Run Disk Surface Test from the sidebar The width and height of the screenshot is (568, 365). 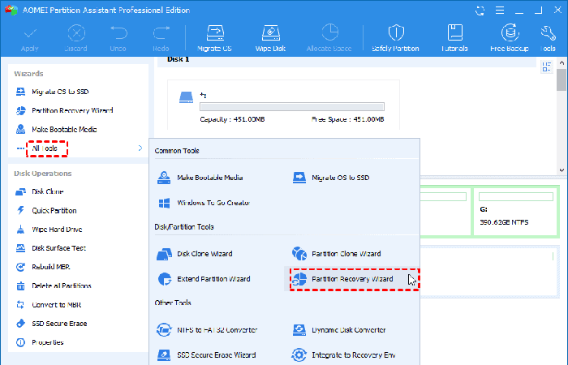click(58, 248)
